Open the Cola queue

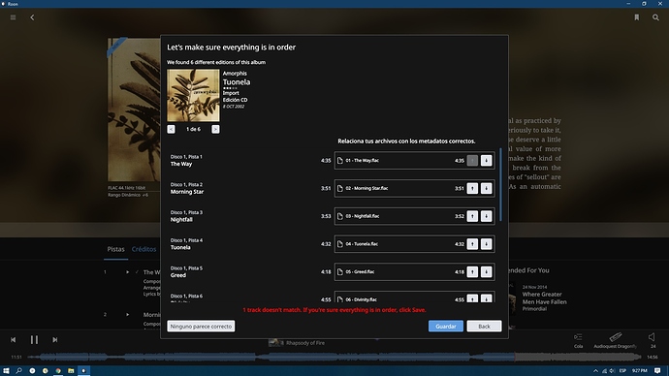[578, 340]
